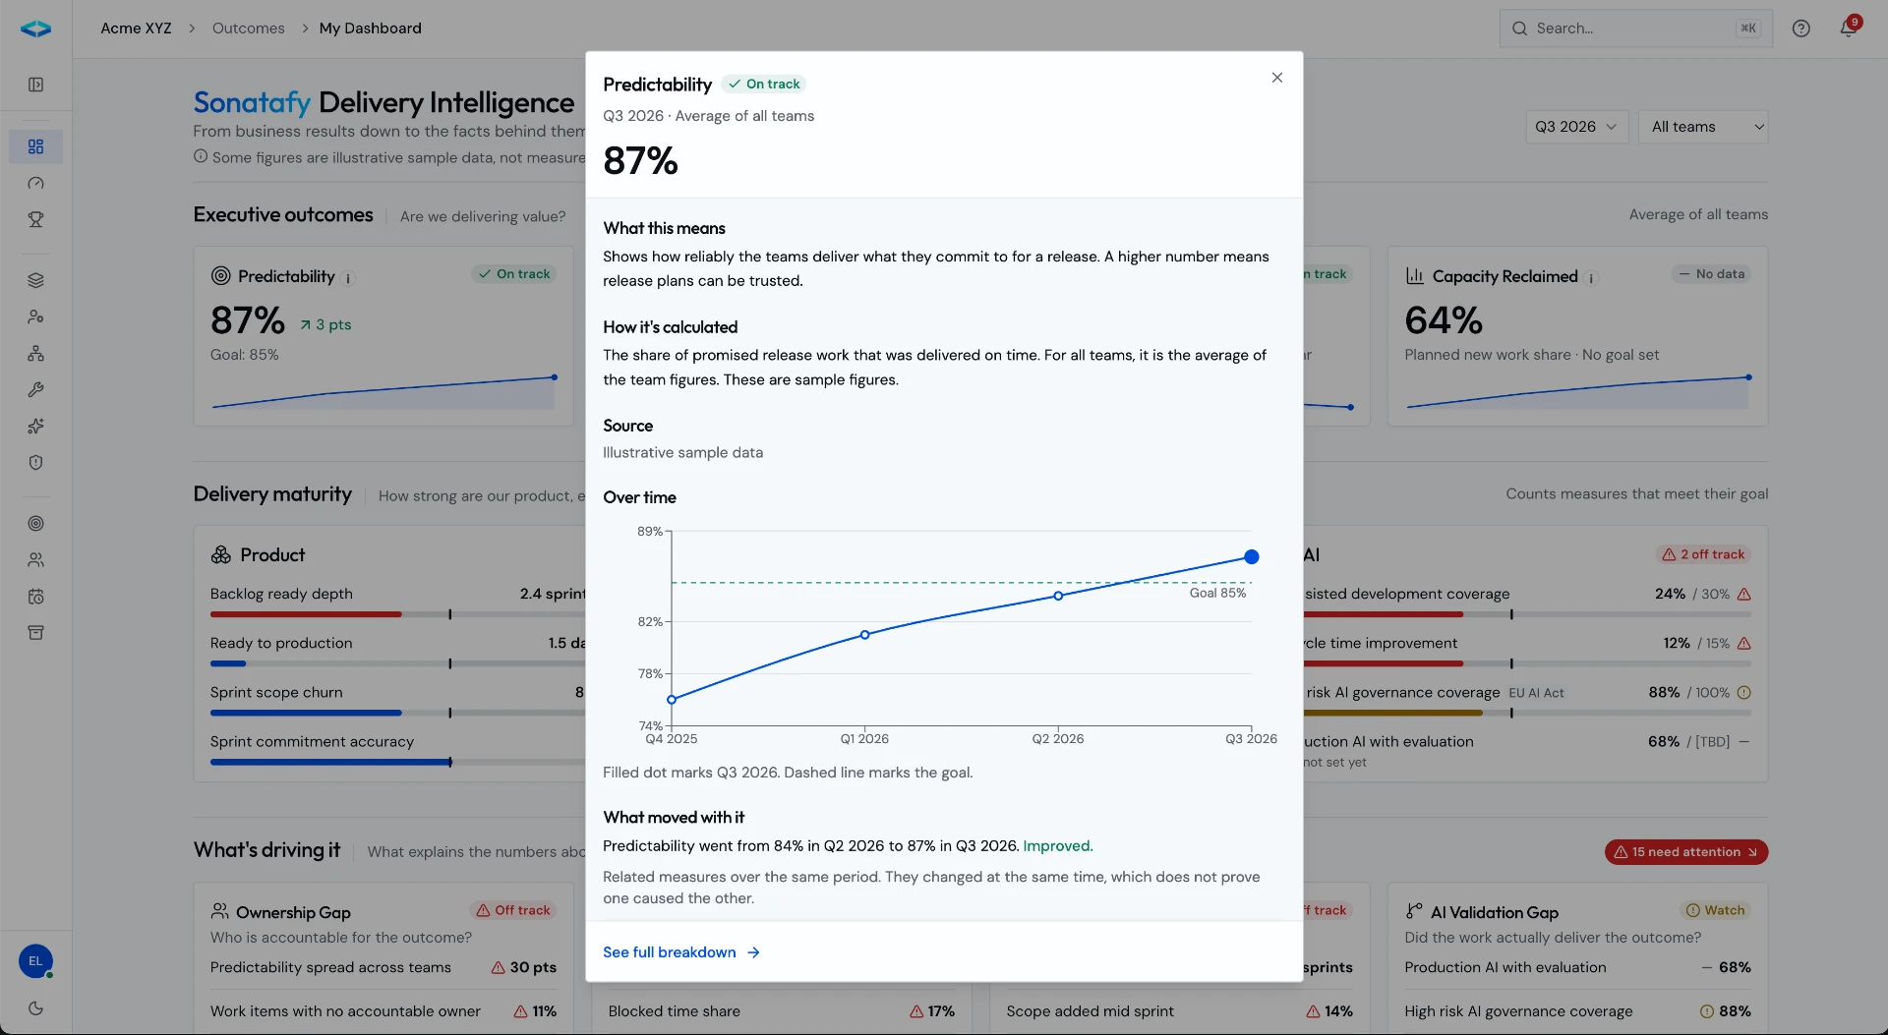This screenshot has width=1888, height=1035.
Task: Click the 15 need attention button
Action: 1685,852
